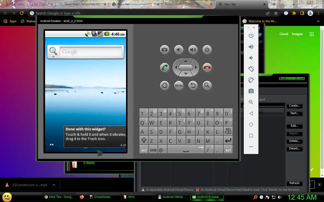Click the D-pad left arrow
This screenshot has width=324, height=202.
176,67
